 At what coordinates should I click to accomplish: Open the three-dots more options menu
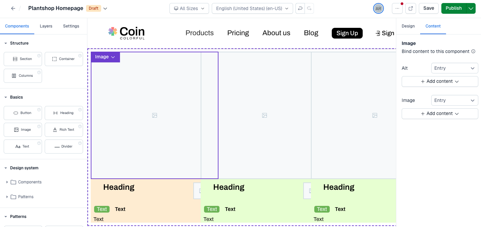point(397,8)
